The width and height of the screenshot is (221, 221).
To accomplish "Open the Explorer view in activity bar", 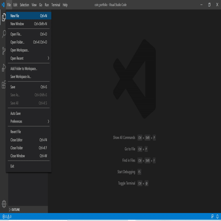I will tap(4, 17).
